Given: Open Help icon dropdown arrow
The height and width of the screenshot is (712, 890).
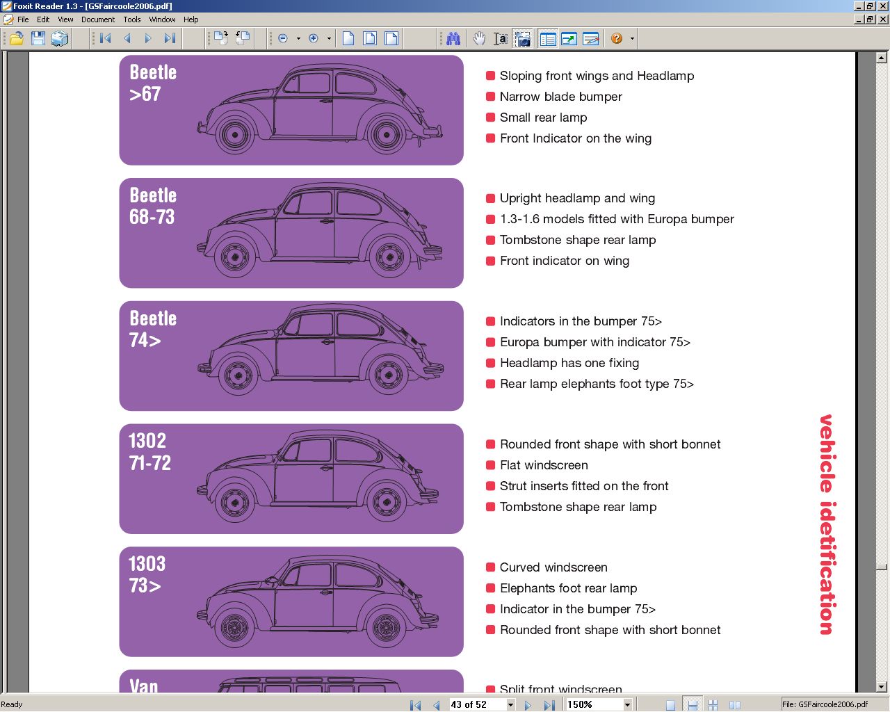Looking at the screenshot, I should point(632,39).
